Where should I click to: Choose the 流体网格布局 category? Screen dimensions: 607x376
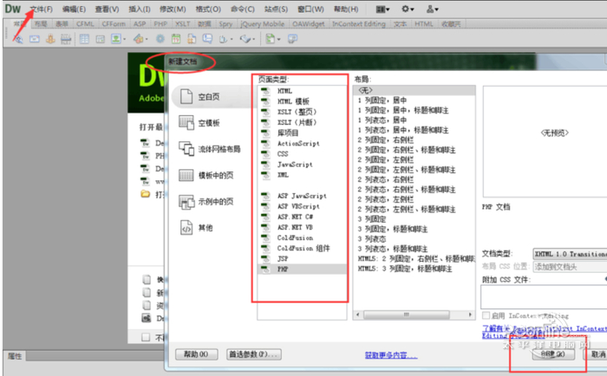(210, 149)
